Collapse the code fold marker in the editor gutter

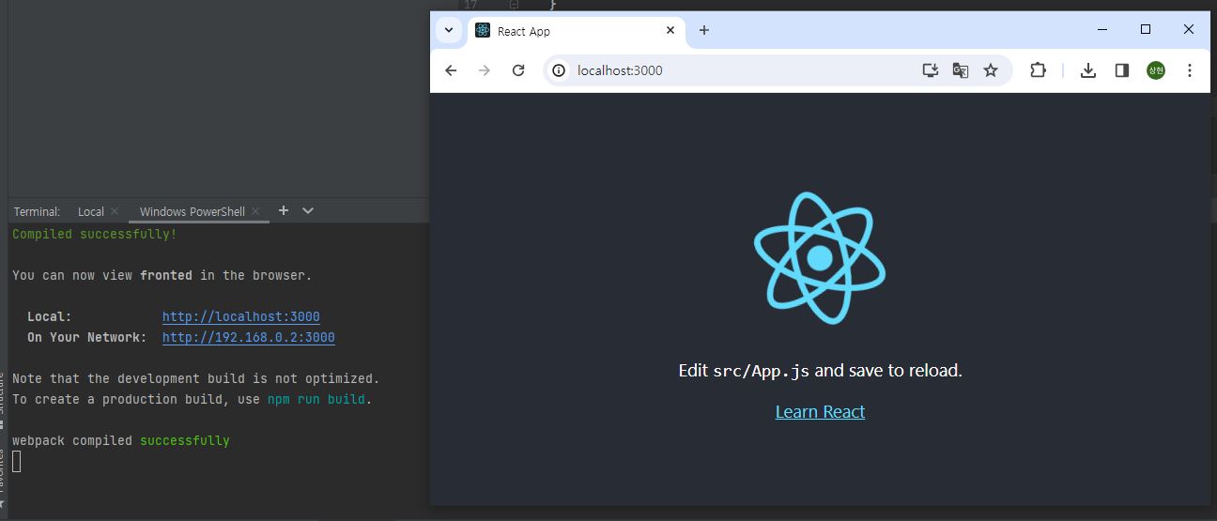514,5
